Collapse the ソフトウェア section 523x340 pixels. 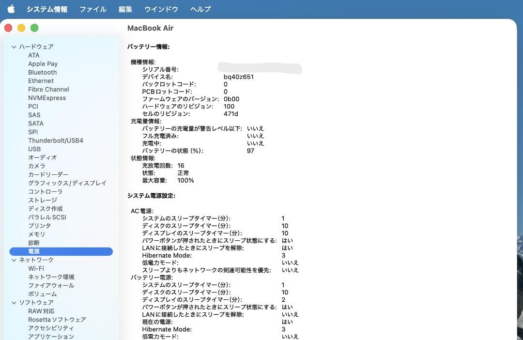(x=13, y=302)
